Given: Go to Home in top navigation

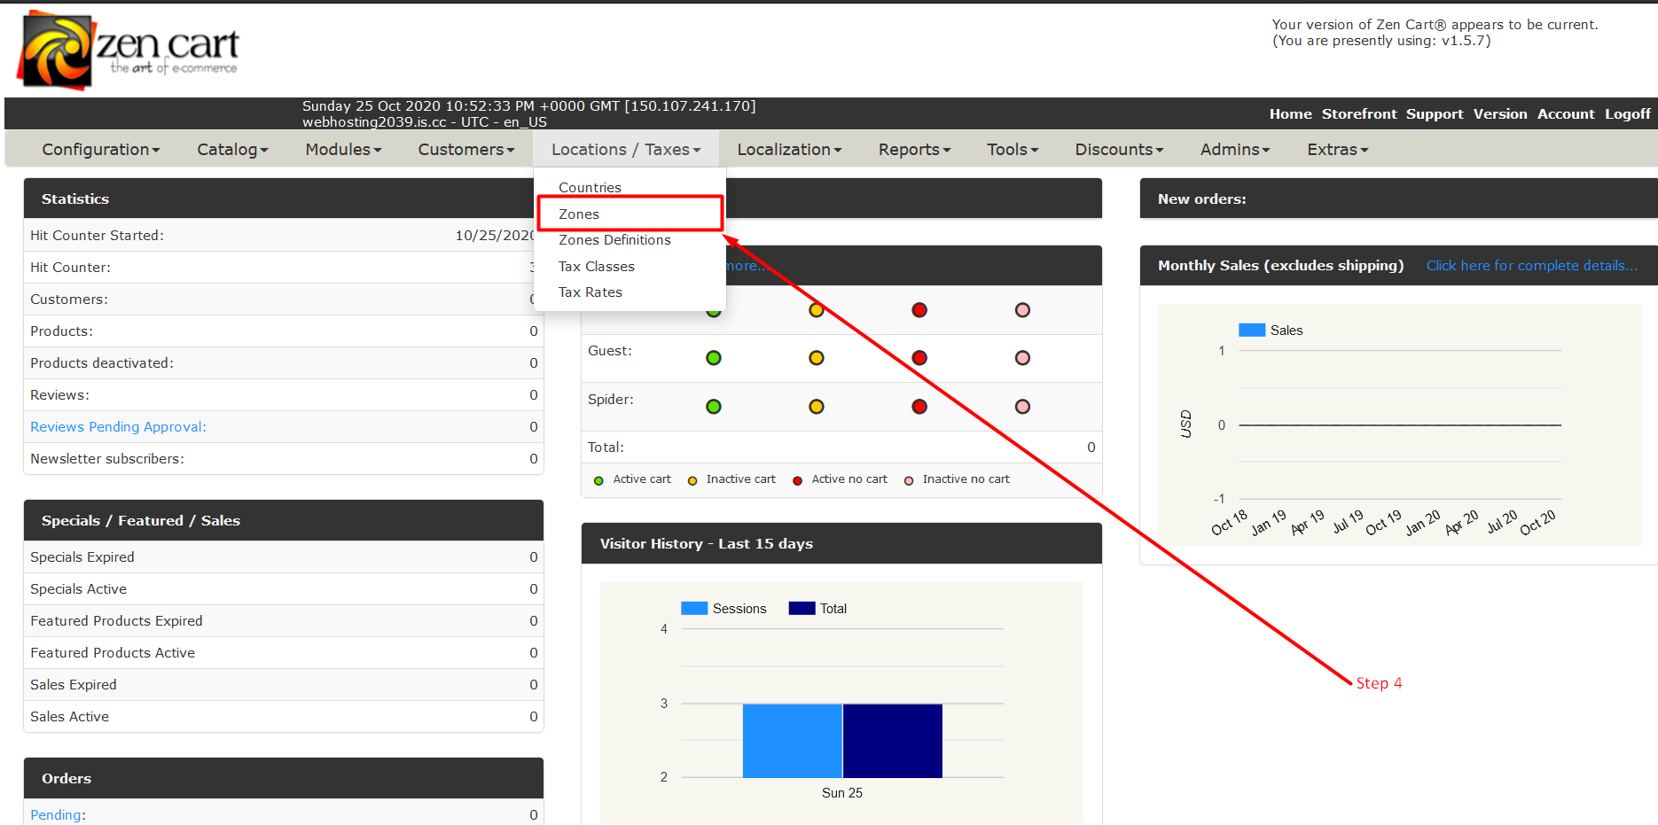Looking at the screenshot, I should pyautogui.click(x=1290, y=114).
